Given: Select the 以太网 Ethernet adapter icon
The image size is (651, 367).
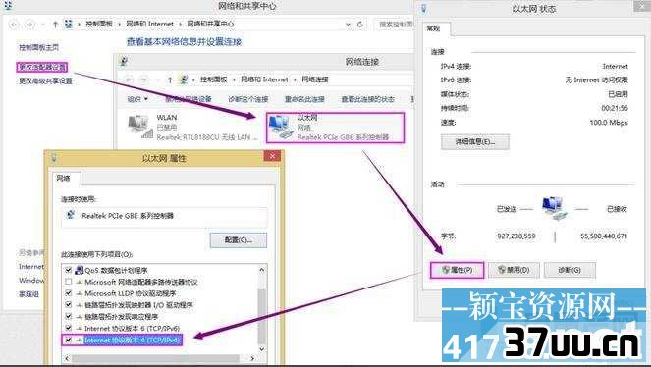Looking at the screenshot, I should (281, 127).
